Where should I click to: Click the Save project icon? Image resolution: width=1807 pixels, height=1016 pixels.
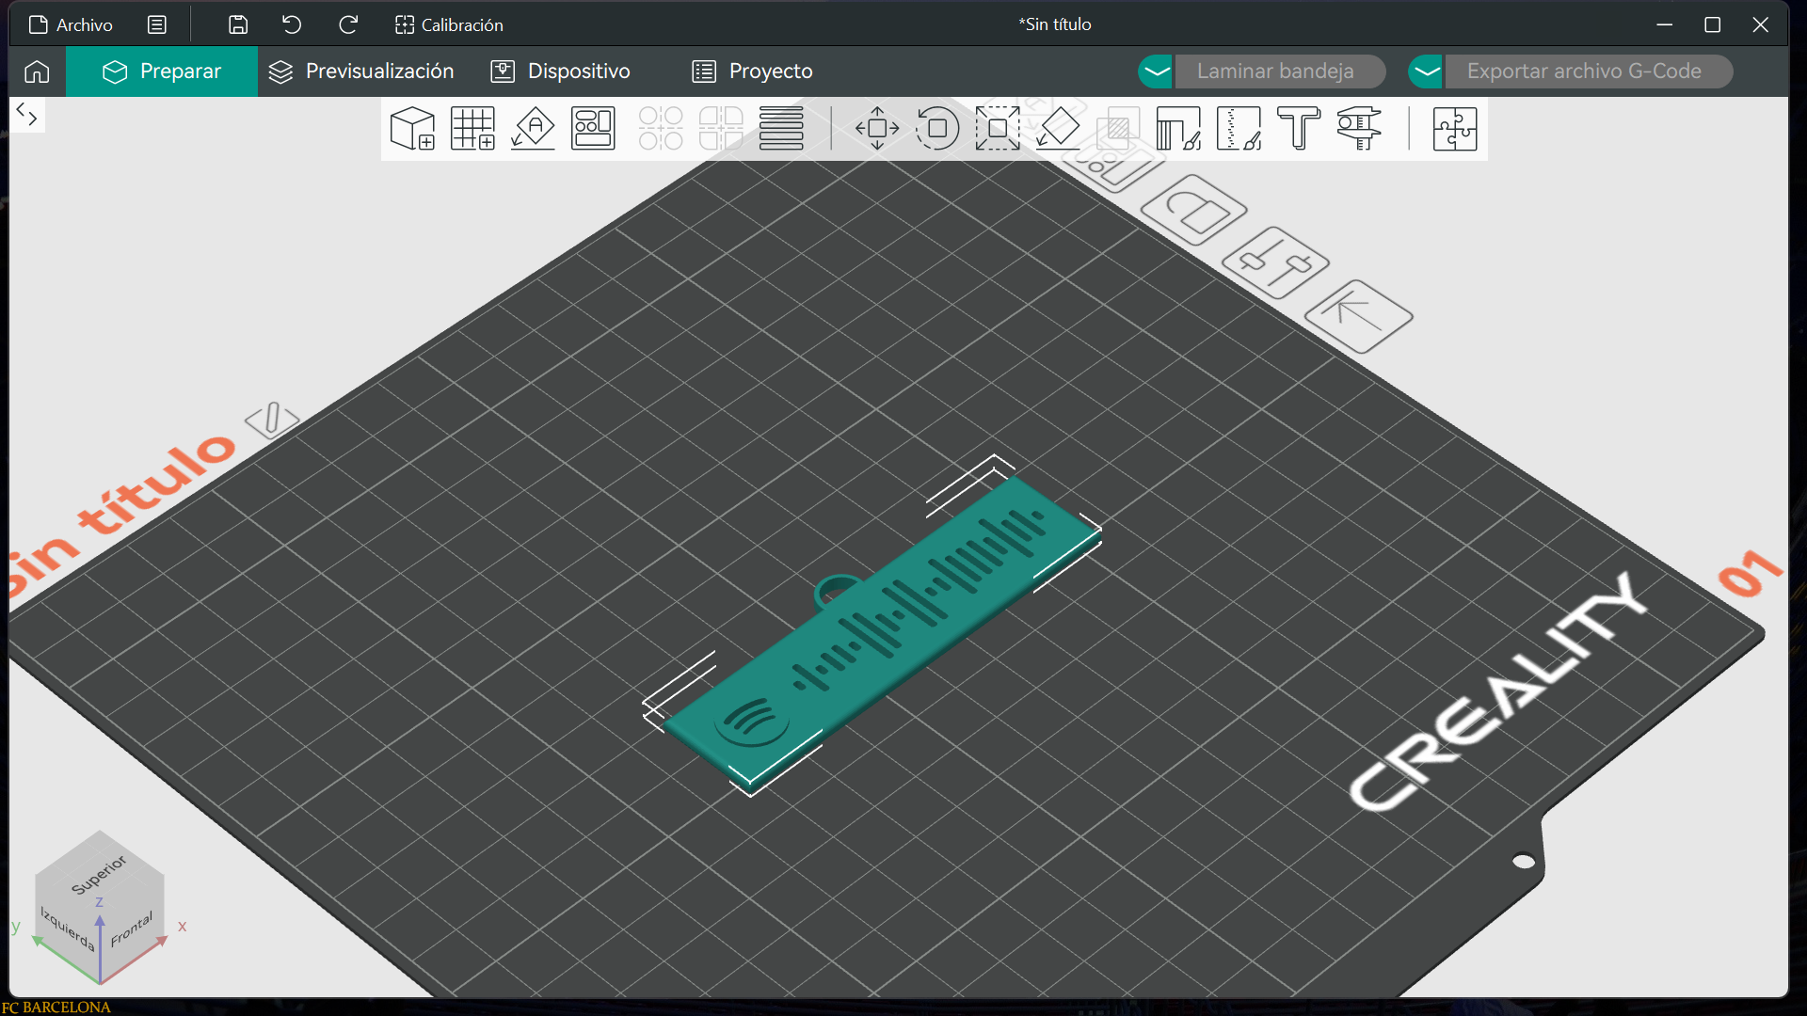[238, 24]
